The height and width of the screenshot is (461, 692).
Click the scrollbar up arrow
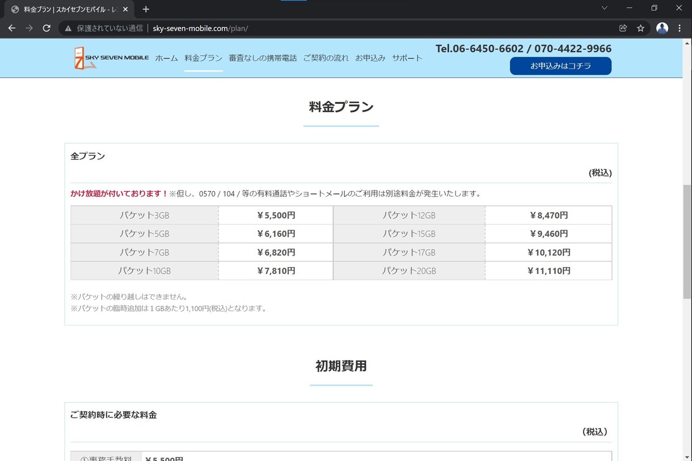pyautogui.click(x=687, y=43)
